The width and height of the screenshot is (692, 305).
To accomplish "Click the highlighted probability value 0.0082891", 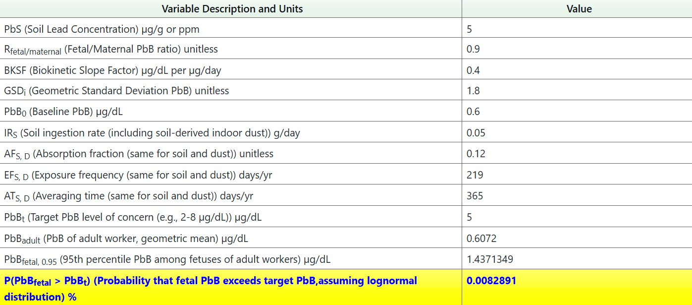I will [x=491, y=281].
